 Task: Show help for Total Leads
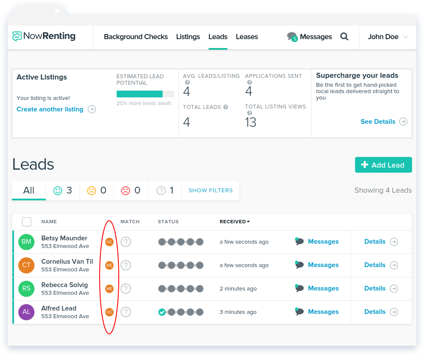pos(226,107)
